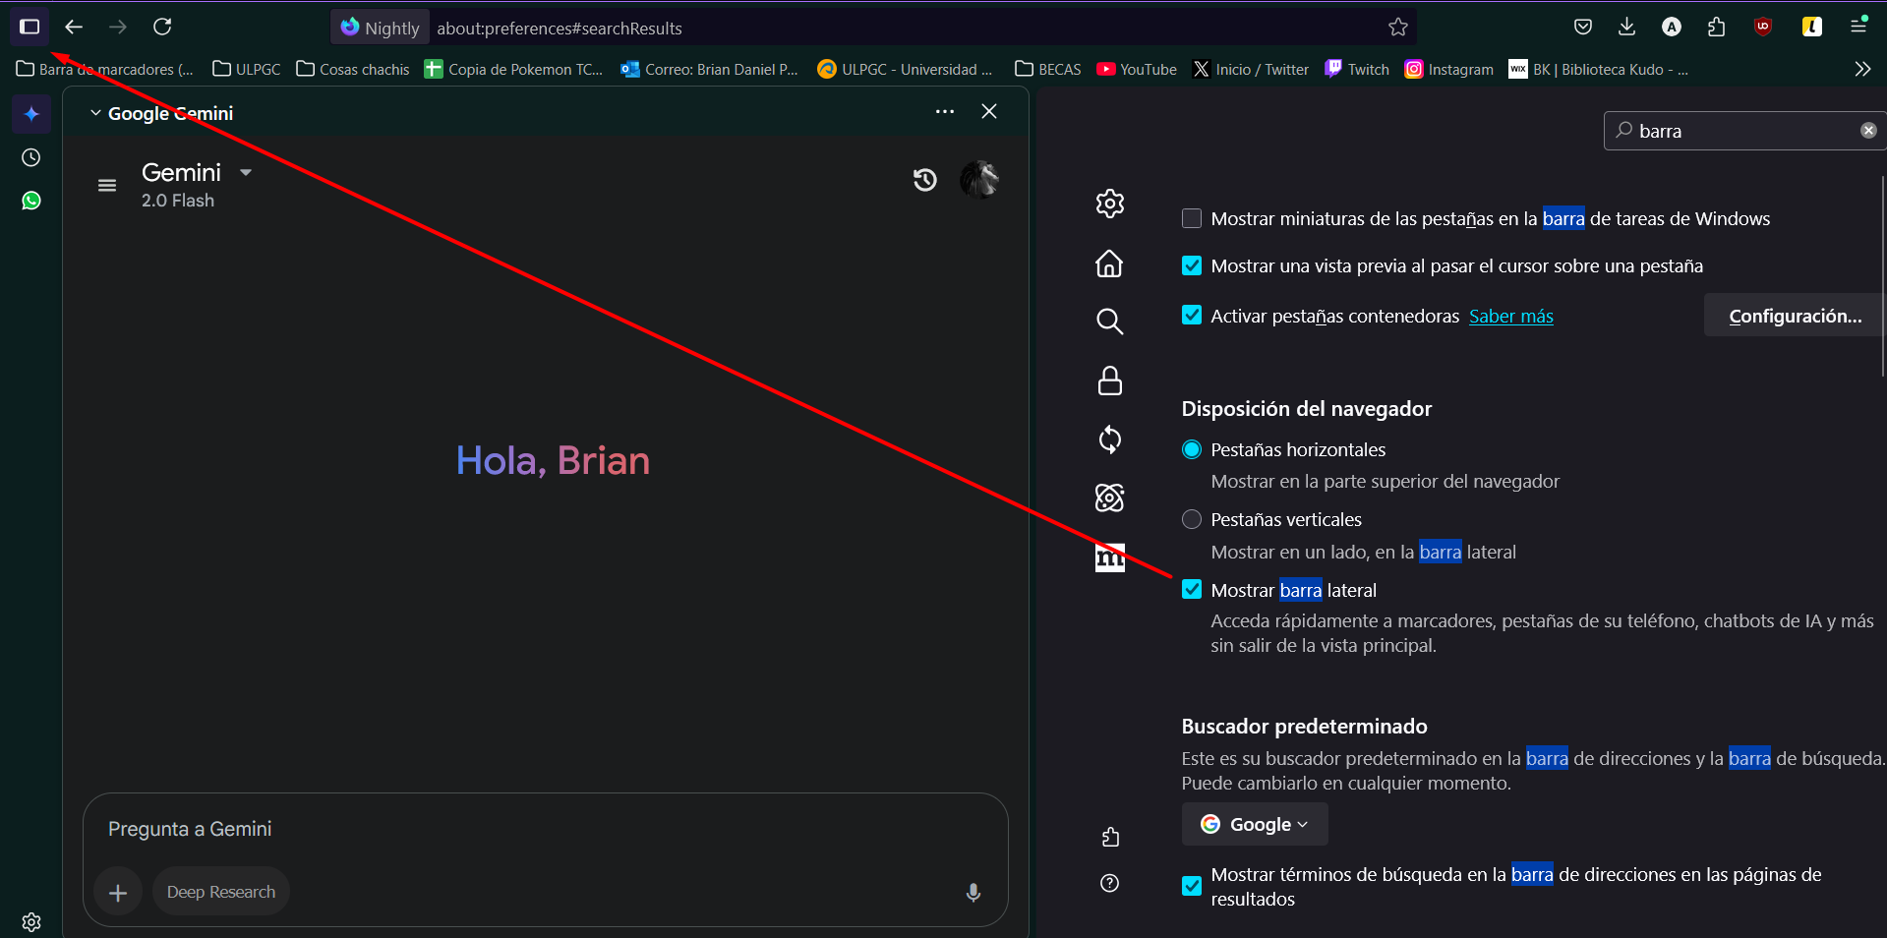The image size is (1887, 938).
Task: Open the Firefox account icon
Action: pyautogui.click(x=1671, y=27)
